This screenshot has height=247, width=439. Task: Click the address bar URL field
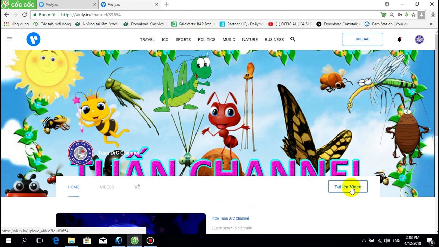(206, 15)
